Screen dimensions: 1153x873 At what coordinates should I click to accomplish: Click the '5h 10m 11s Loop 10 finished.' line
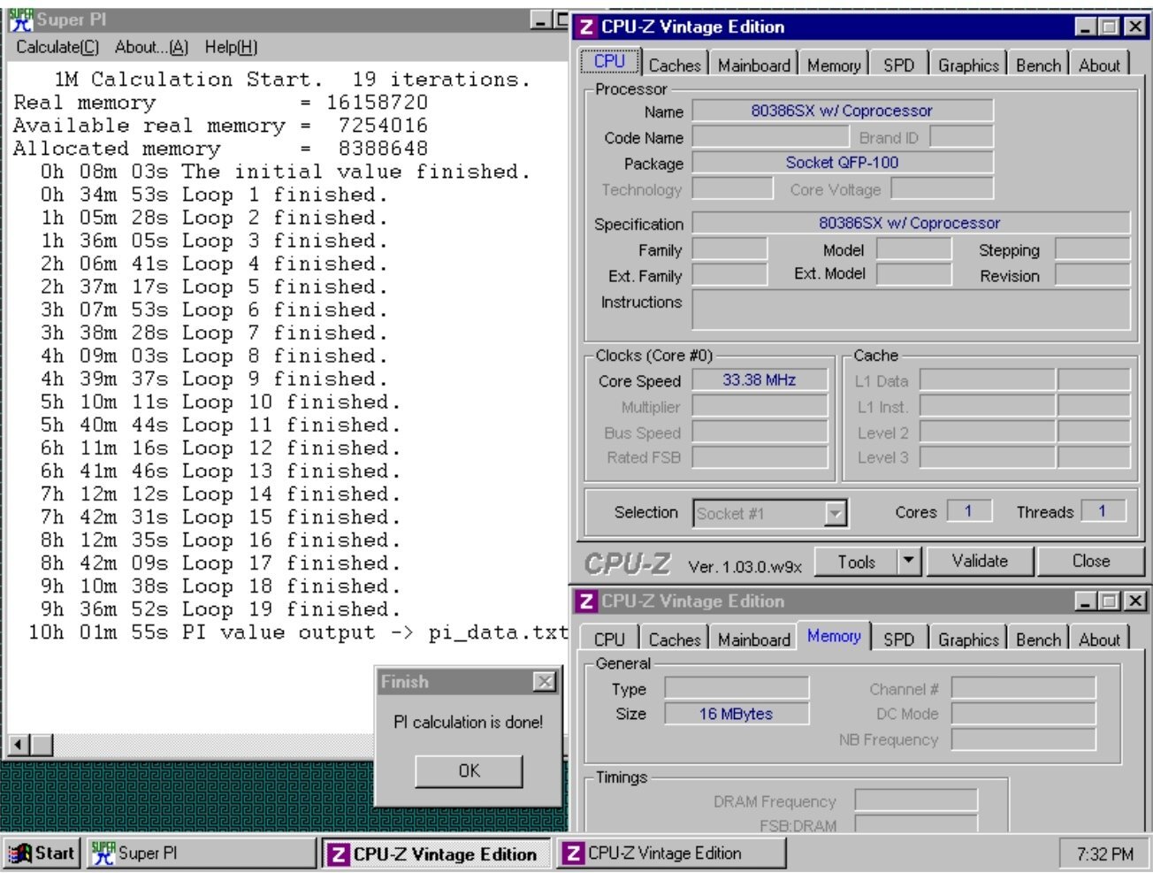[220, 402]
